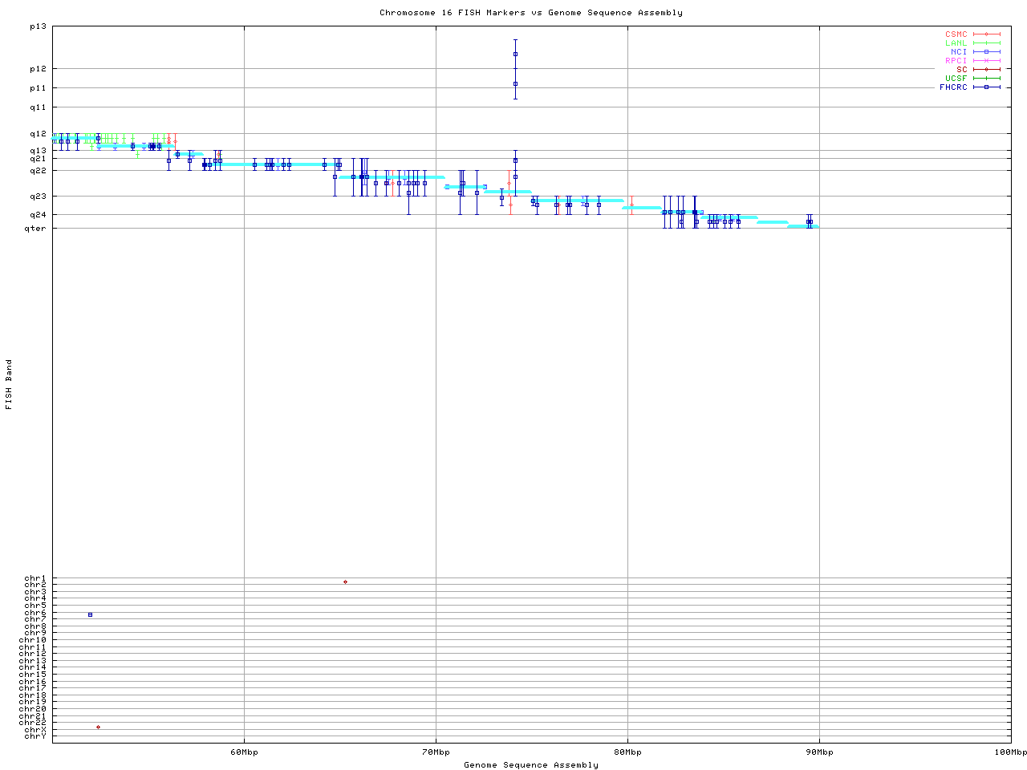Select the LANL legend entry
Screen dimensions: 1027x770
click(x=956, y=43)
